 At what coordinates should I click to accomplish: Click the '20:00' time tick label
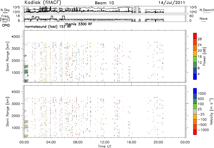158,142
